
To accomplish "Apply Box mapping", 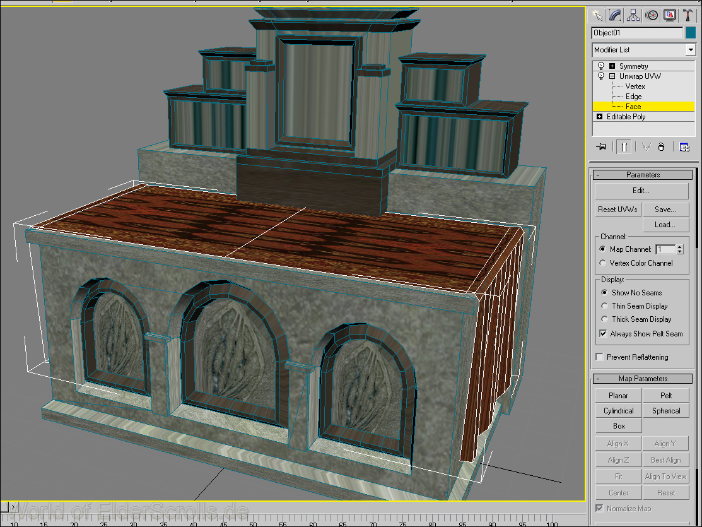I will 618,426.
